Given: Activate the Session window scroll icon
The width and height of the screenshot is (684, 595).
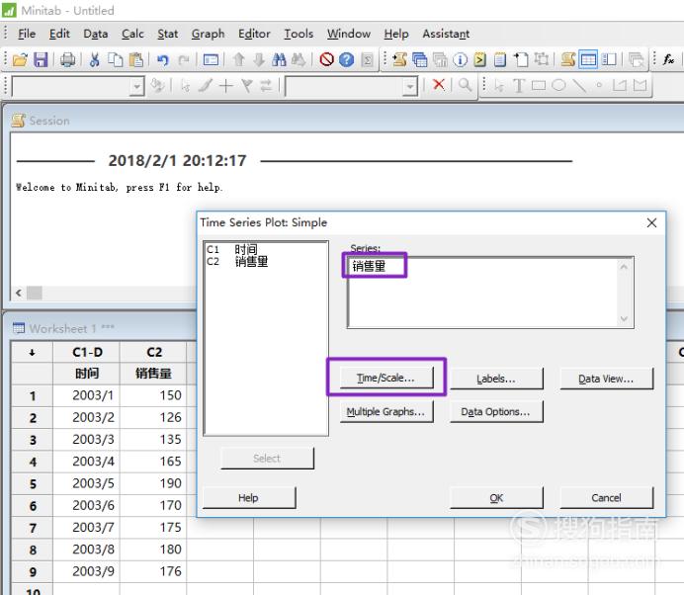Looking at the screenshot, I should (x=567, y=59).
